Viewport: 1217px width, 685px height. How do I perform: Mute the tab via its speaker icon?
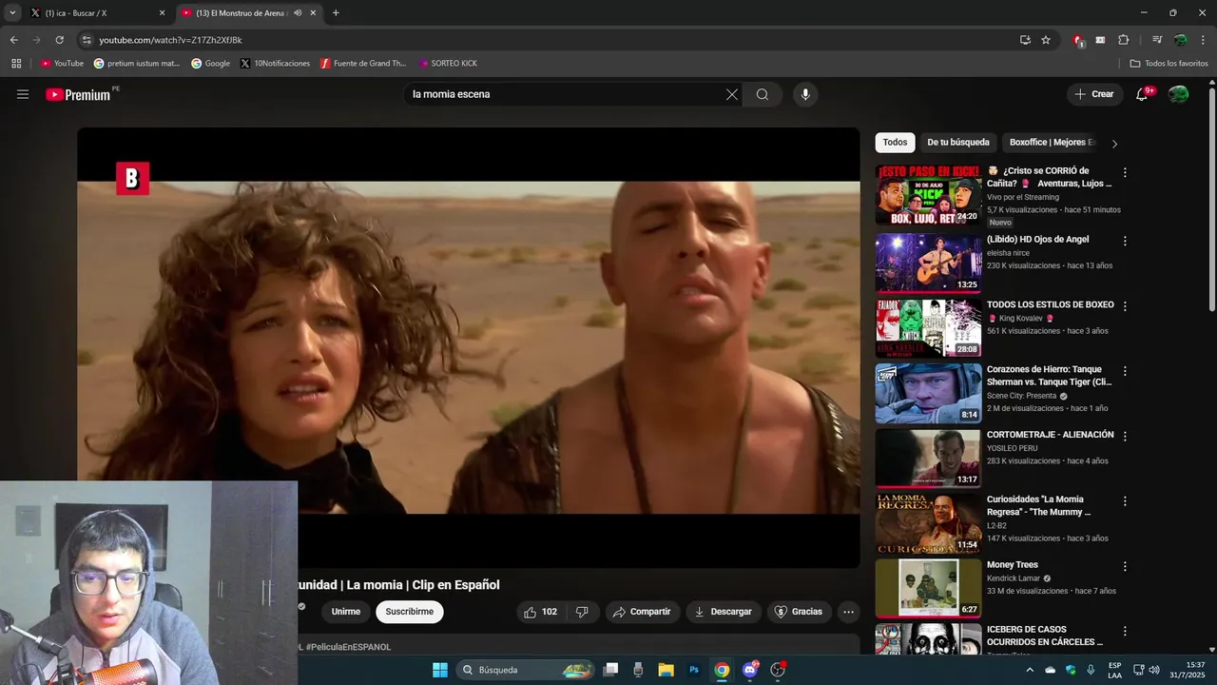coord(298,13)
